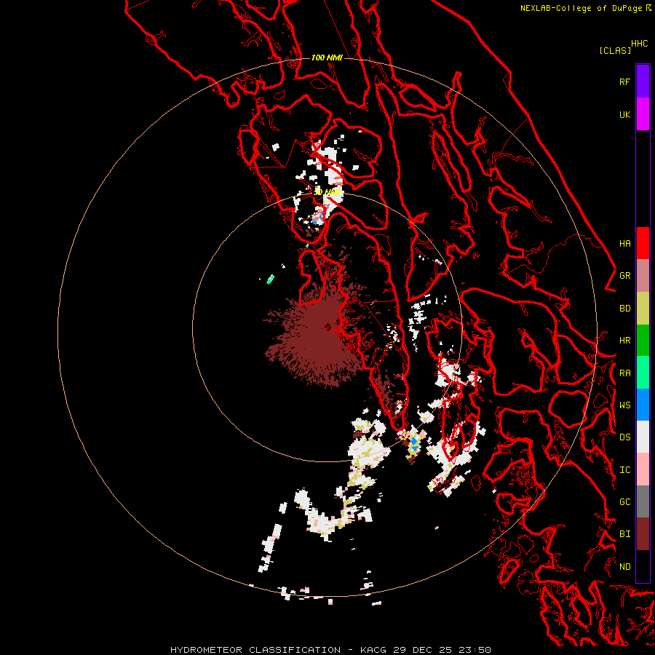Image resolution: width=655 pixels, height=655 pixels.
Task: Select the GR dusty-pink legend swatch
Action: tap(643, 275)
